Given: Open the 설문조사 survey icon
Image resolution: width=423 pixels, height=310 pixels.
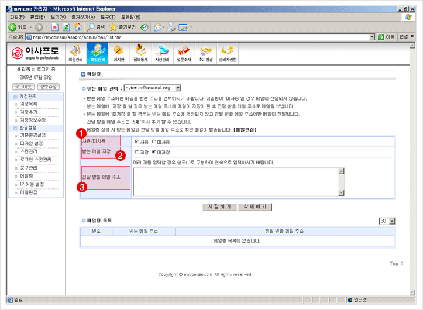Looking at the screenshot, I should pyautogui.click(x=185, y=53).
